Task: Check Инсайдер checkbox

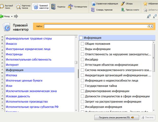Action: coord(82,59)
